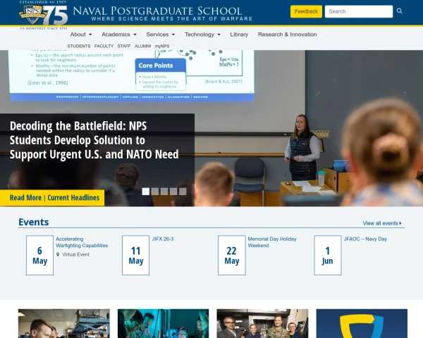Open Current Headlines link

73,198
